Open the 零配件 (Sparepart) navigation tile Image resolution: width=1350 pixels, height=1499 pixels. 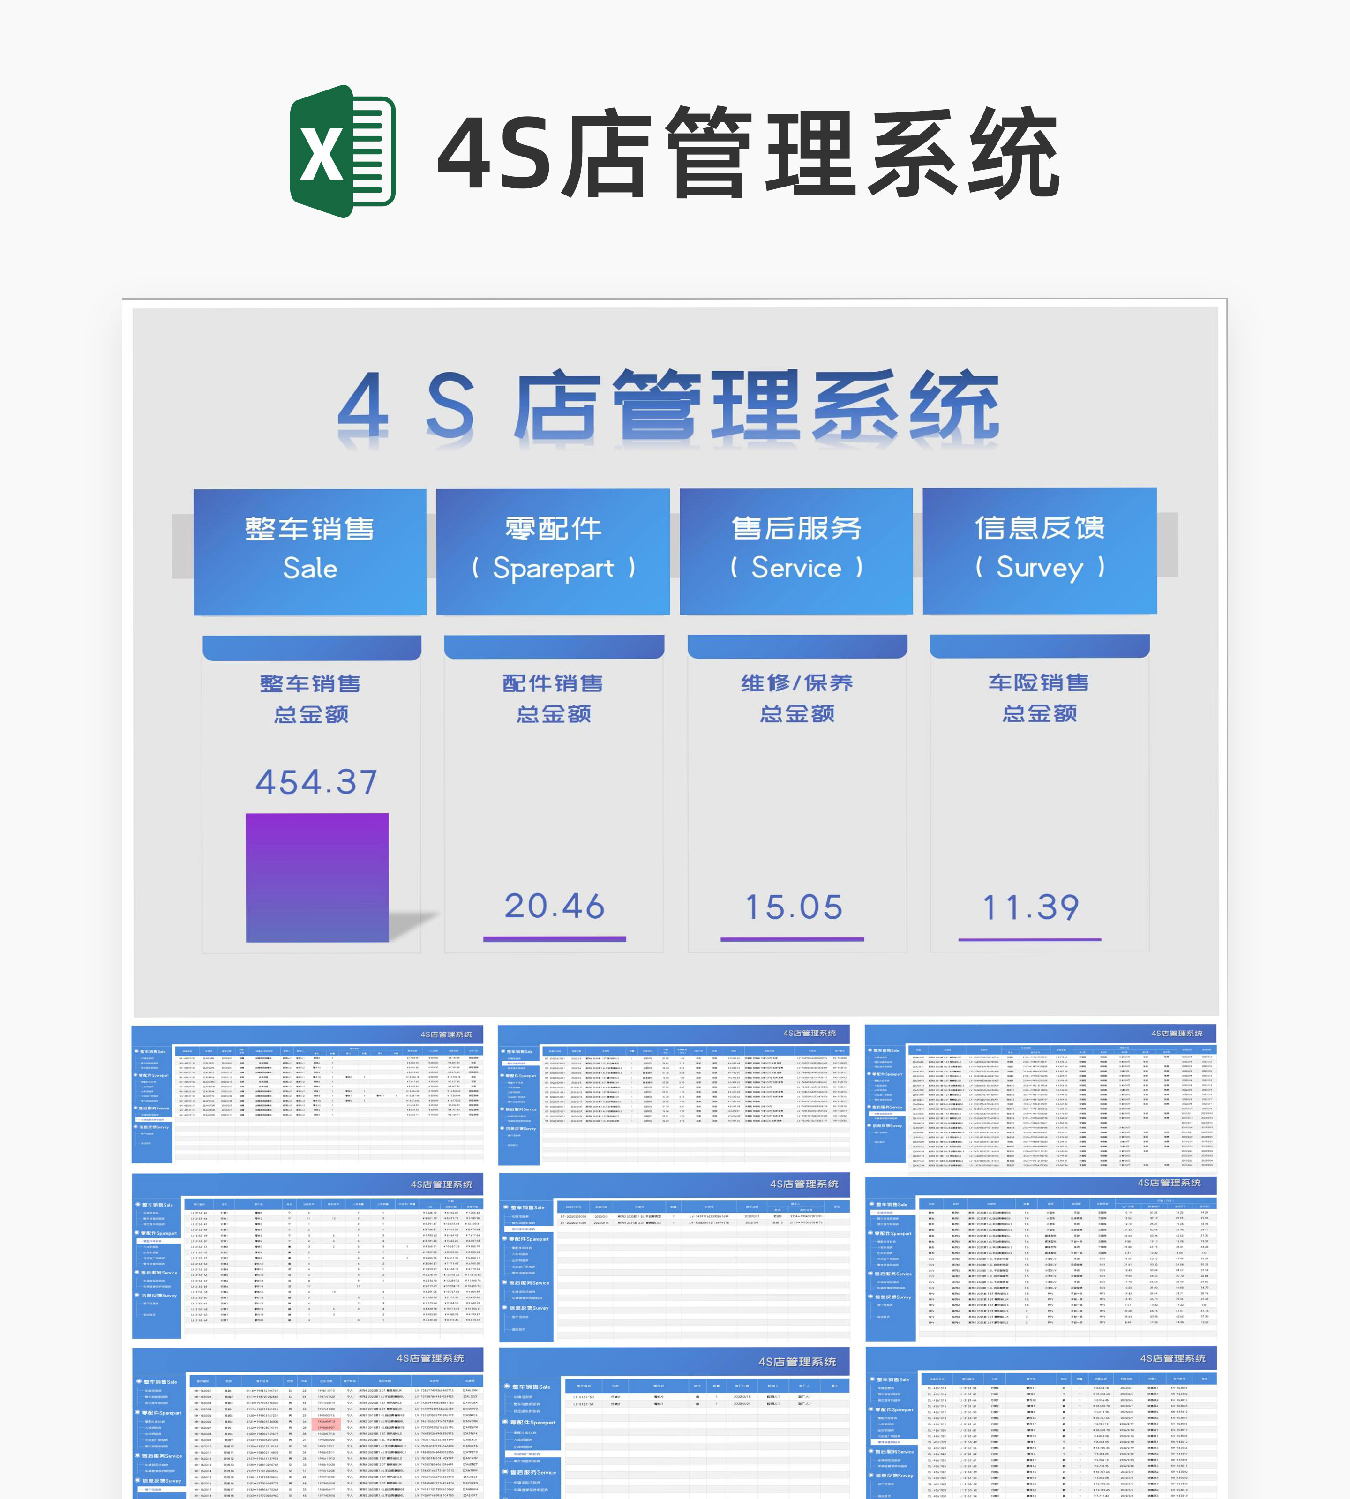[x=553, y=551]
